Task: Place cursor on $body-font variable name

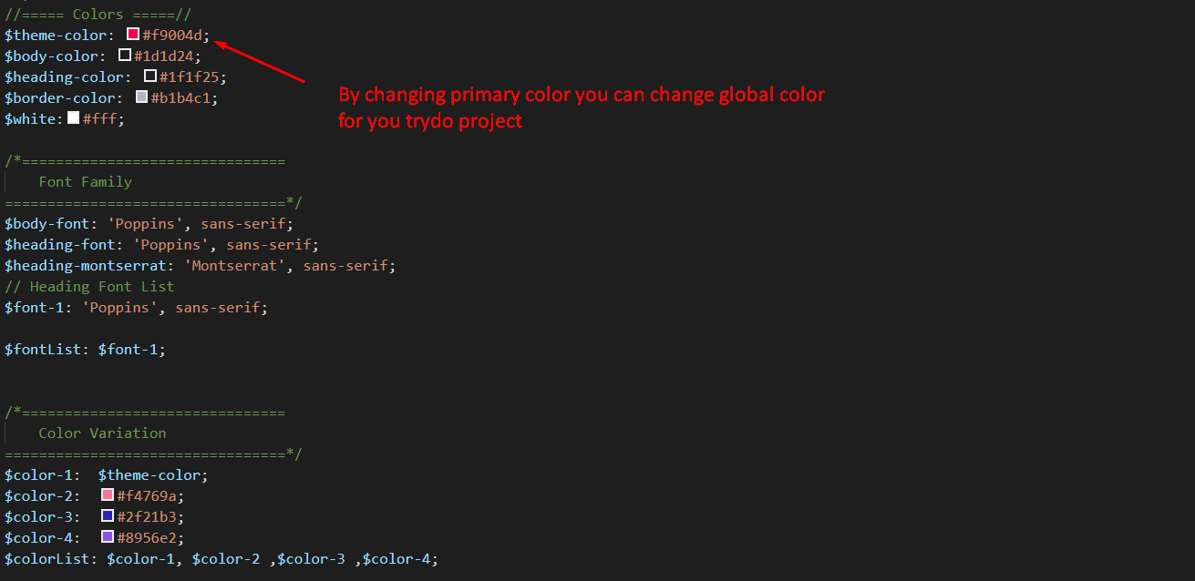Action: [47, 223]
